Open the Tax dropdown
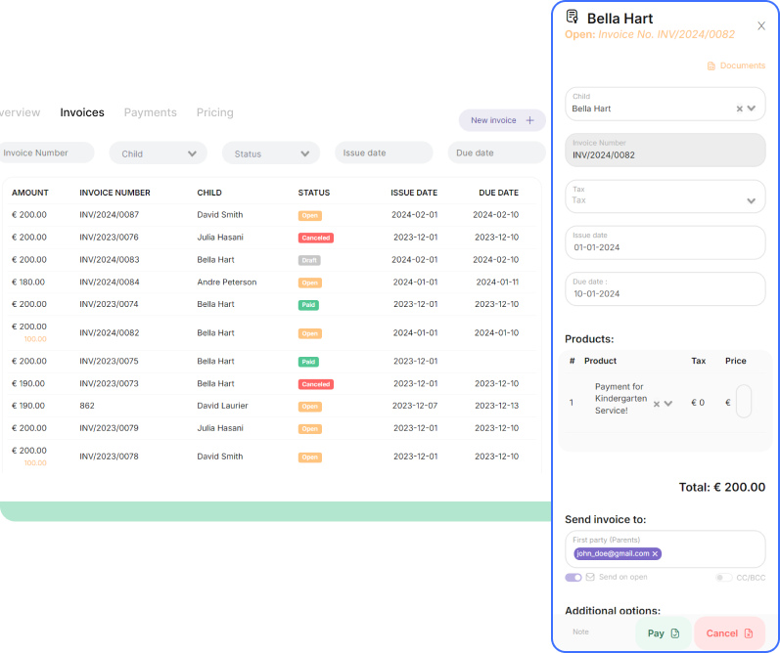Screen dimensions: 780x653 [x=665, y=196]
